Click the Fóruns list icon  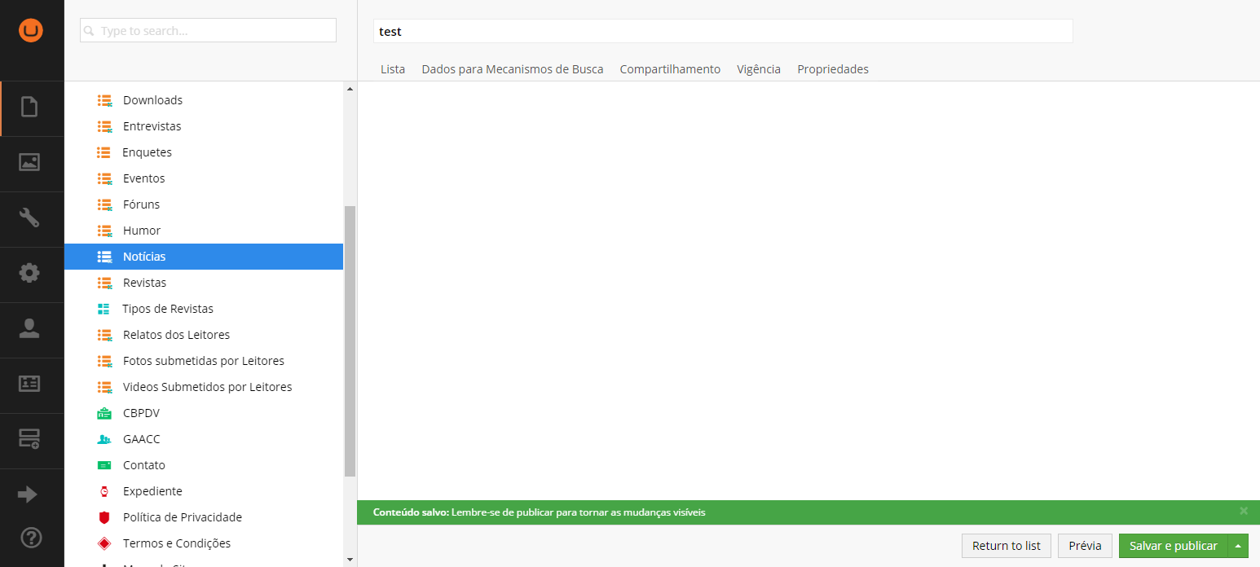click(104, 204)
